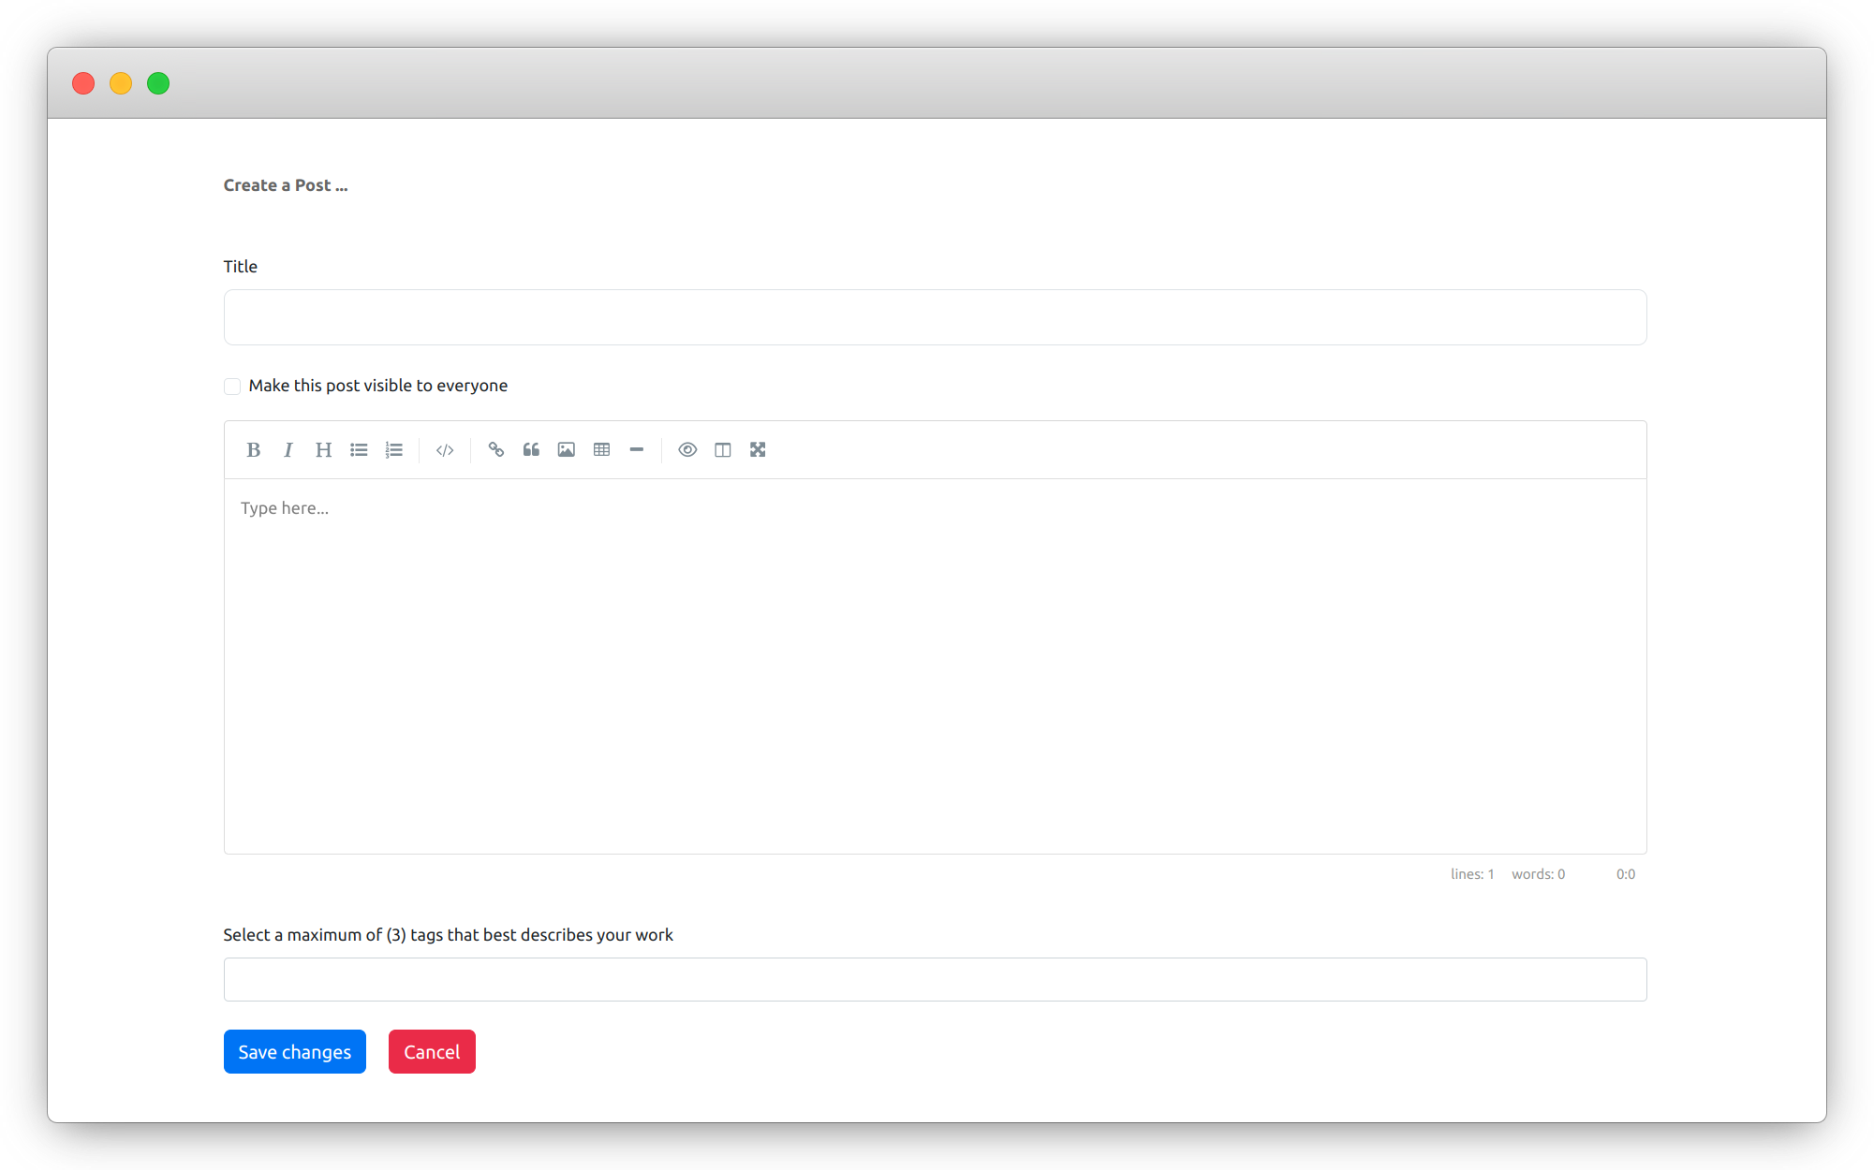The width and height of the screenshot is (1874, 1170).
Task: Insert a table in the editor
Action: 602,450
